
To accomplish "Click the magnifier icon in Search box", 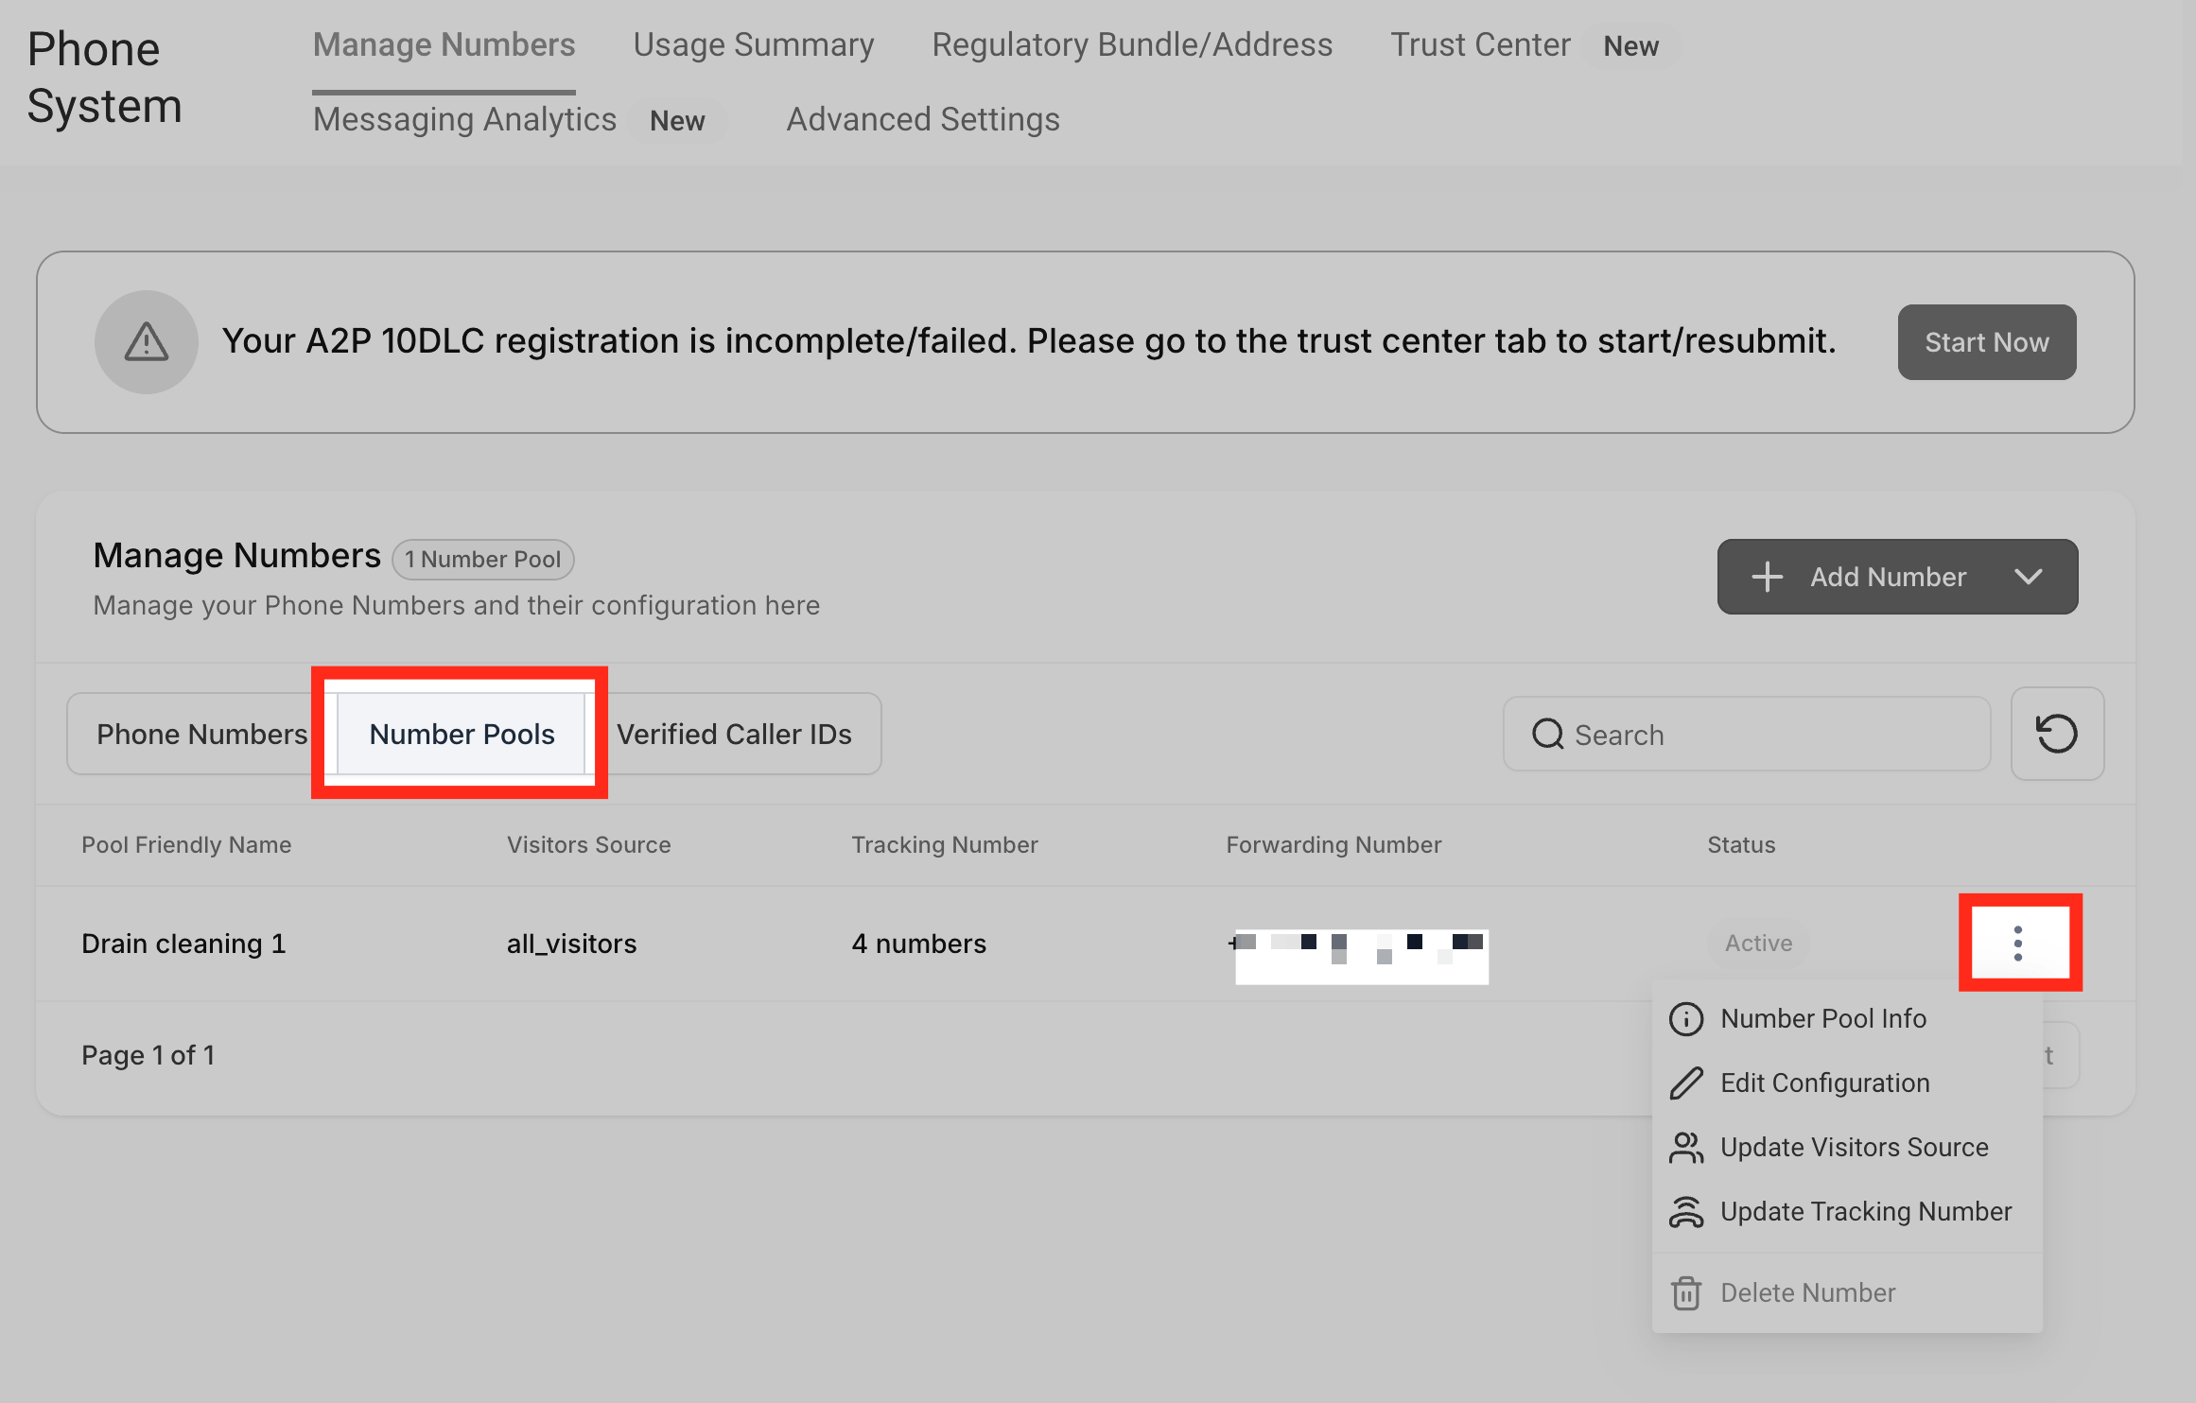I will 1547,735.
